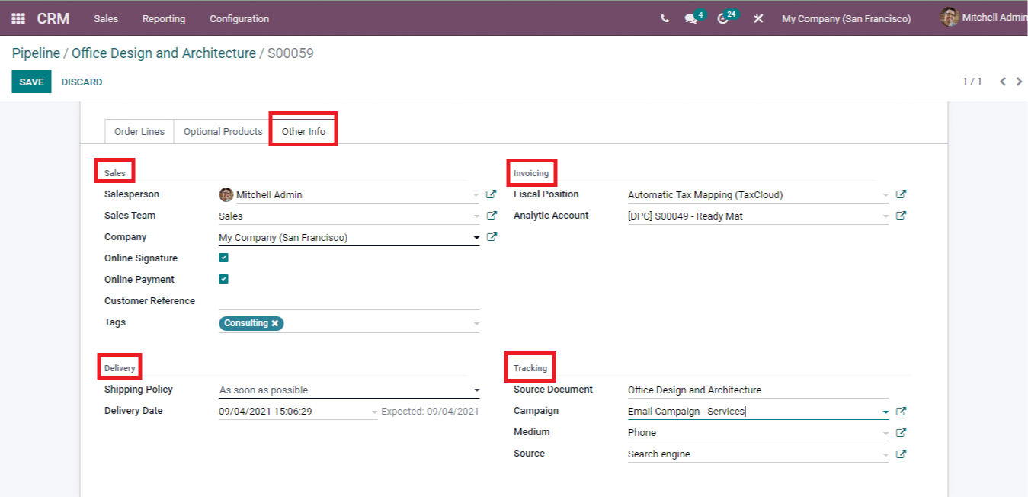Open the Delivery Date picker dropdown

(374, 412)
